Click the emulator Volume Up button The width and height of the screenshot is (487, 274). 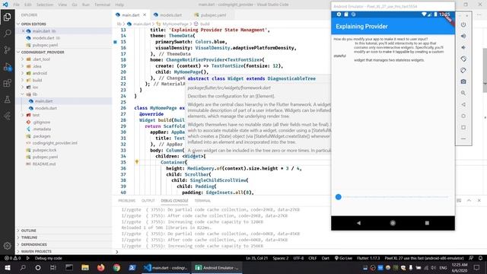coord(463,36)
